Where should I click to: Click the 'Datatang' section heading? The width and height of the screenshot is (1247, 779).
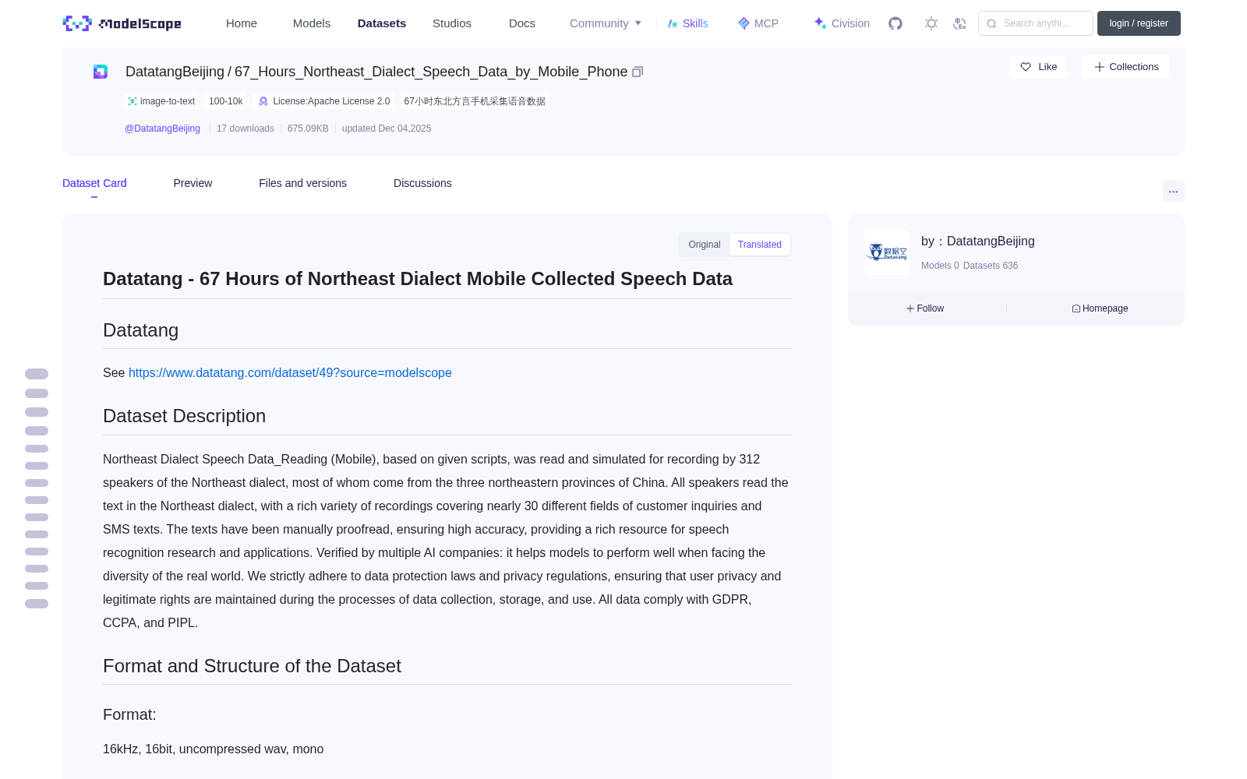tap(140, 330)
